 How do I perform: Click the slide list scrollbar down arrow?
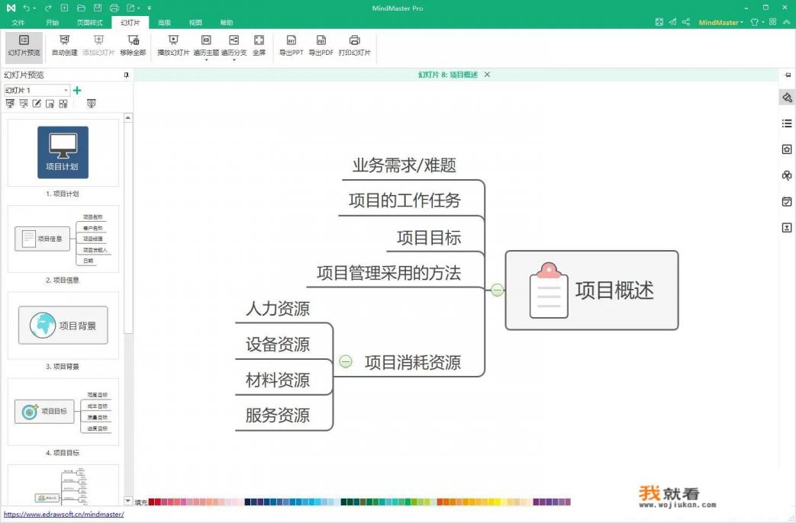click(x=128, y=501)
